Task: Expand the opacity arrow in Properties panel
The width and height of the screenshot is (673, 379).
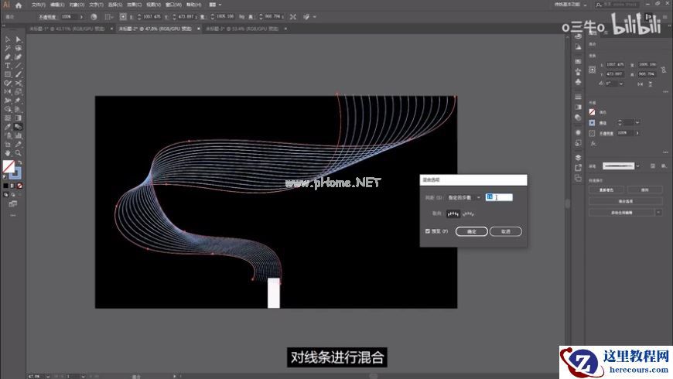Action: [x=637, y=133]
